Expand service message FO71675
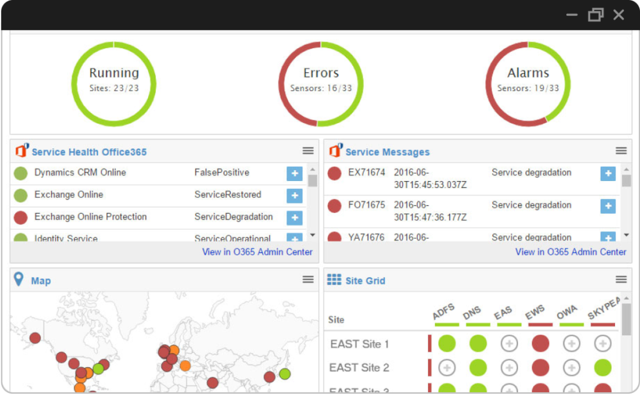The width and height of the screenshot is (640, 394). click(x=607, y=205)
